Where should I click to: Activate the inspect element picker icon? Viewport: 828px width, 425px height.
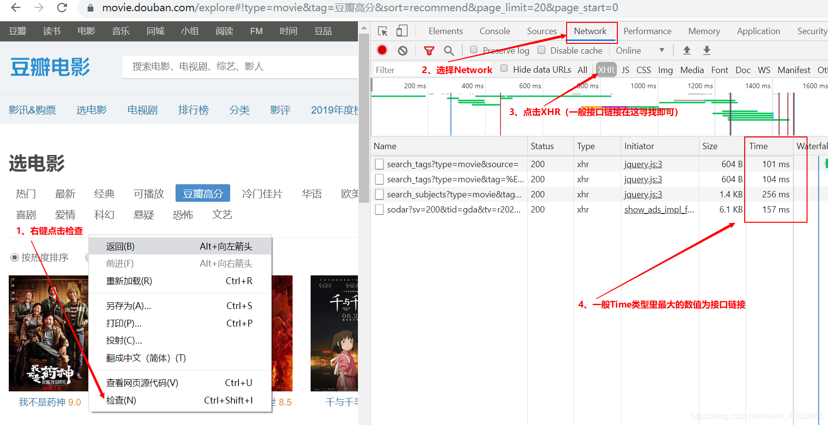(383, 31)
